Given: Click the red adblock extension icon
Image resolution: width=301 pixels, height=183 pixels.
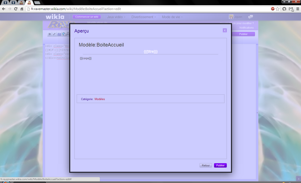Looking at the screenshot, I should (x=273, y=9).
